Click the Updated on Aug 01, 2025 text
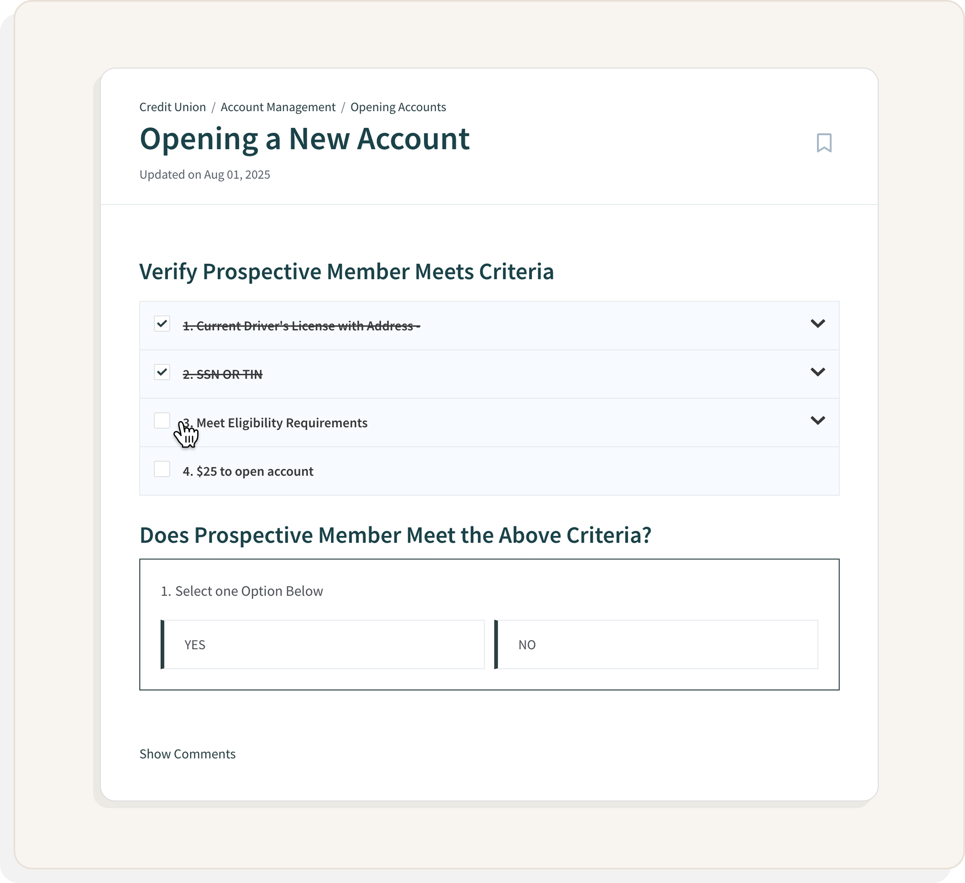Viewport: 965px width, 883px height. pos(205,174)
